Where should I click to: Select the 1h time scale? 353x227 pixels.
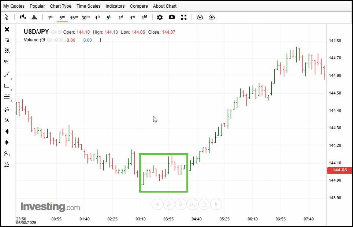97,17
